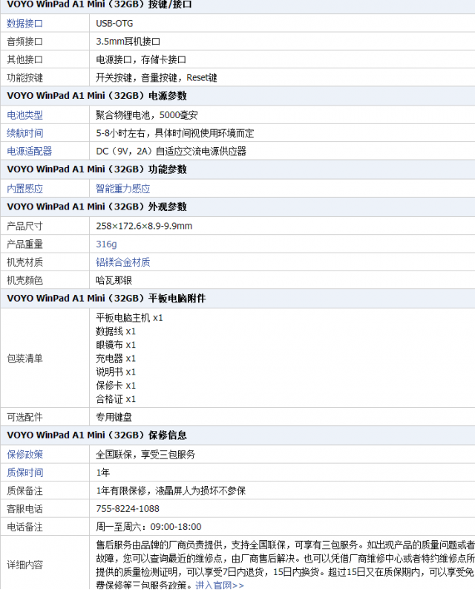Click the 功能按键 label
The image size is (475, 590).
24,78
